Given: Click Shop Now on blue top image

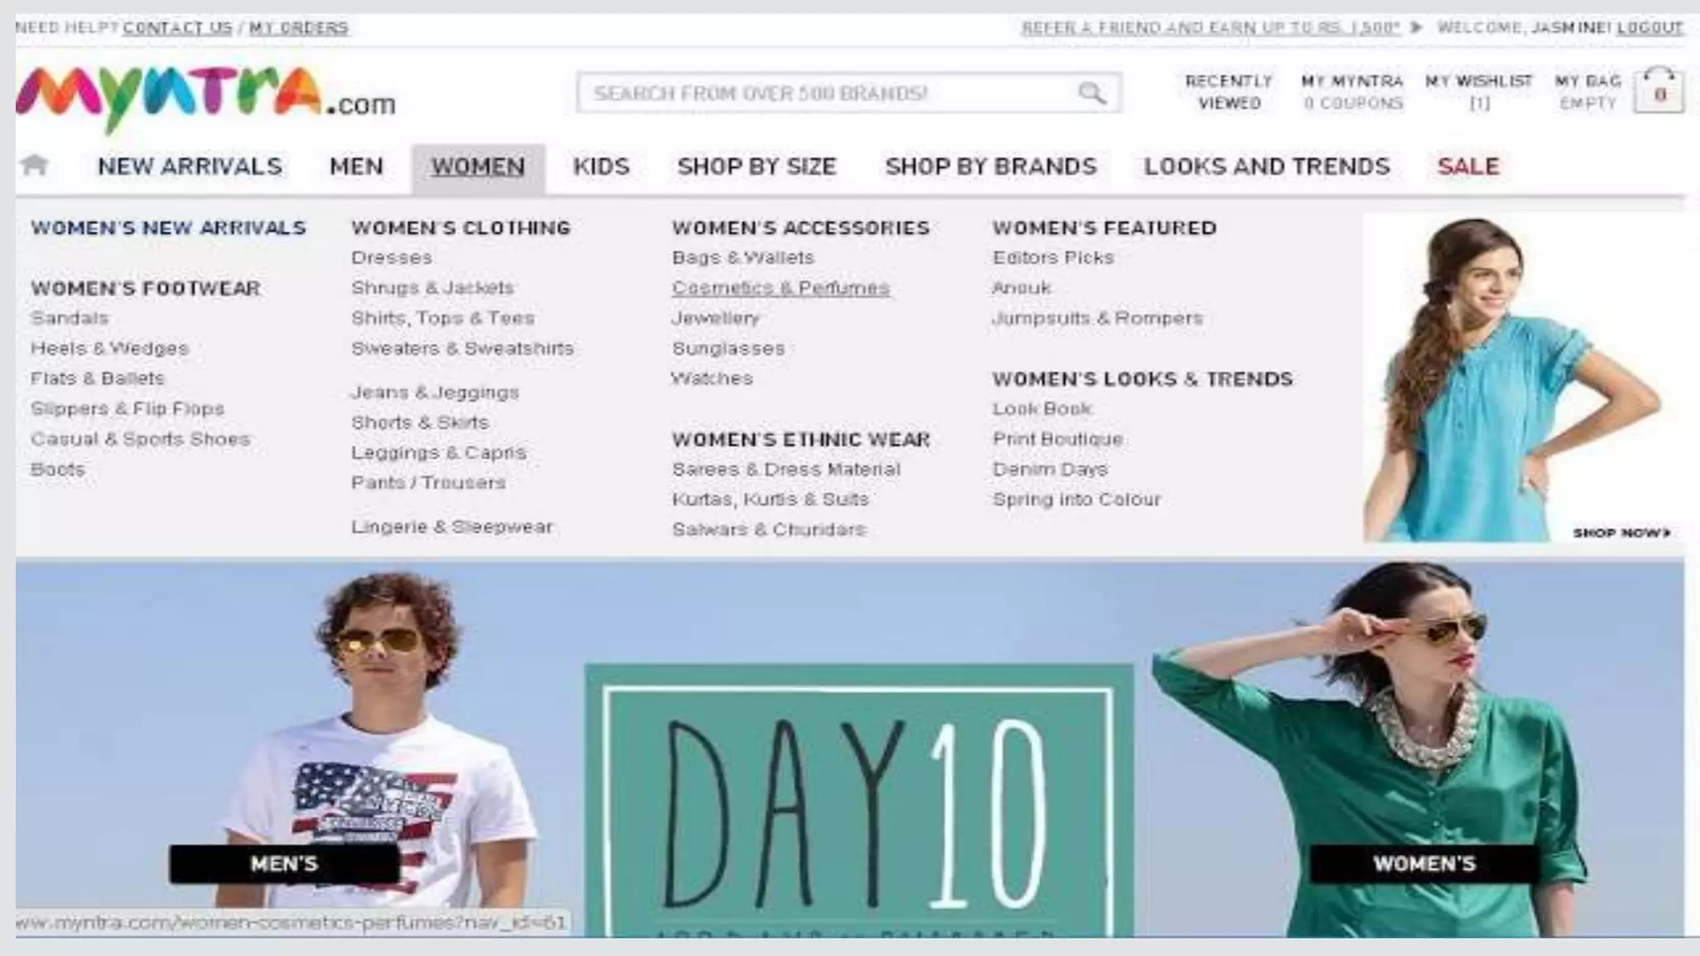Looking at the screenshot, I should coord(1621,533).
